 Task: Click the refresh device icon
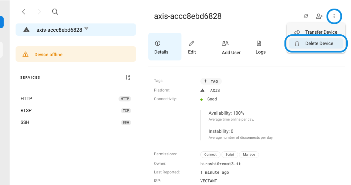coord(306,16)
